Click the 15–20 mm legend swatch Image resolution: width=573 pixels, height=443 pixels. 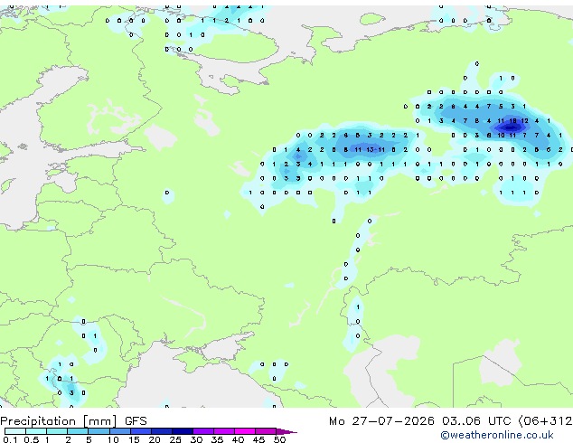click(x=140, y=431)
